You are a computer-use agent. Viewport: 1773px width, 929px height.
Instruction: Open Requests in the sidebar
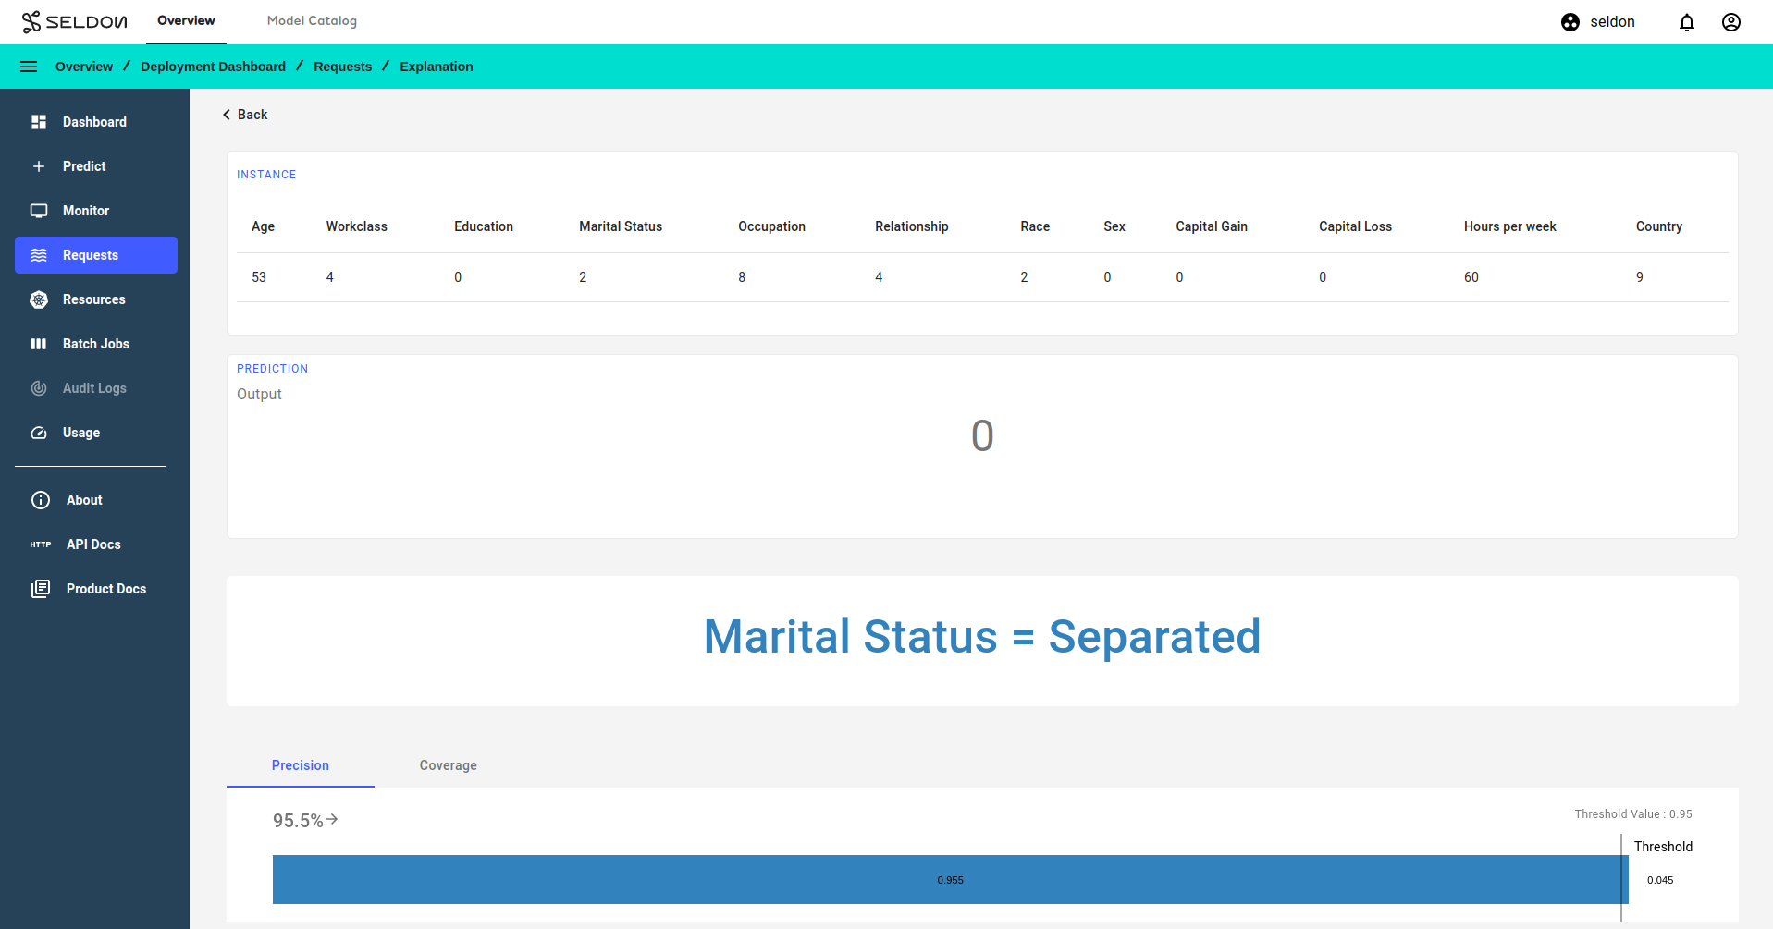pos(96,255)
